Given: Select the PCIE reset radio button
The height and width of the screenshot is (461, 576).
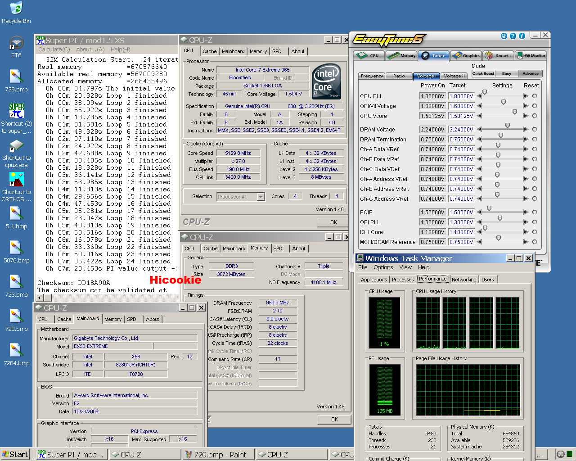Looking at the screenshot, I should 535,212.
